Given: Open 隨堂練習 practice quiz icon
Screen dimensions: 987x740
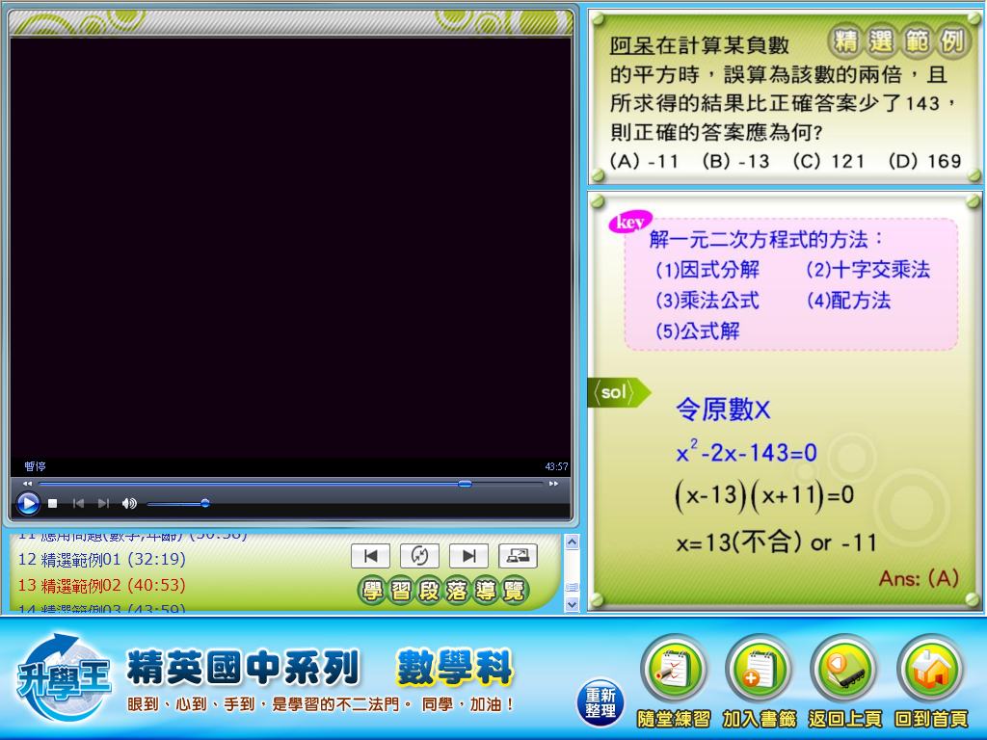Looking at the screenshot, I should tap(673, 670).
